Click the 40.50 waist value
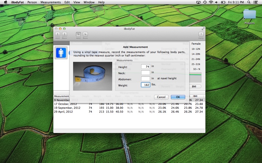 120,111
